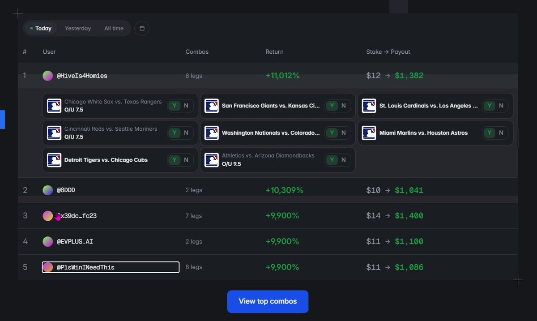Click the $1,086 payout amount

click(409, 267)
